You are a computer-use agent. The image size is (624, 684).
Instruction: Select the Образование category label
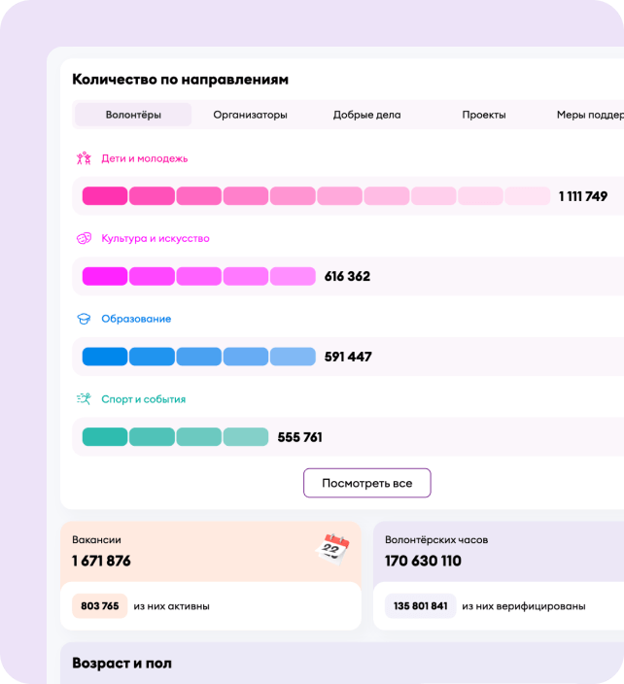click(136, 319)
